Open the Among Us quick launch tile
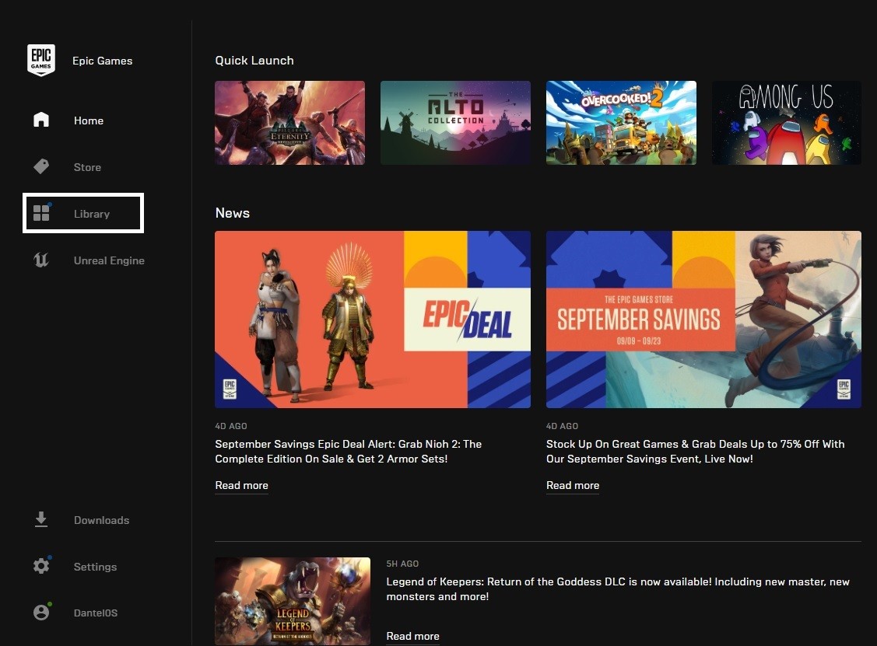Image resolution: width=877 pixels, height=646 pixels. [785, 122]
